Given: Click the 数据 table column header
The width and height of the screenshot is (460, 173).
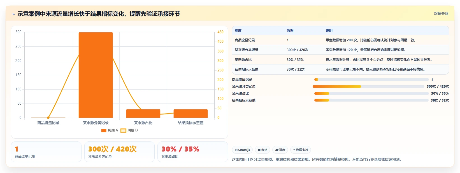Looking at the screenshot, I should pos(290,31).
